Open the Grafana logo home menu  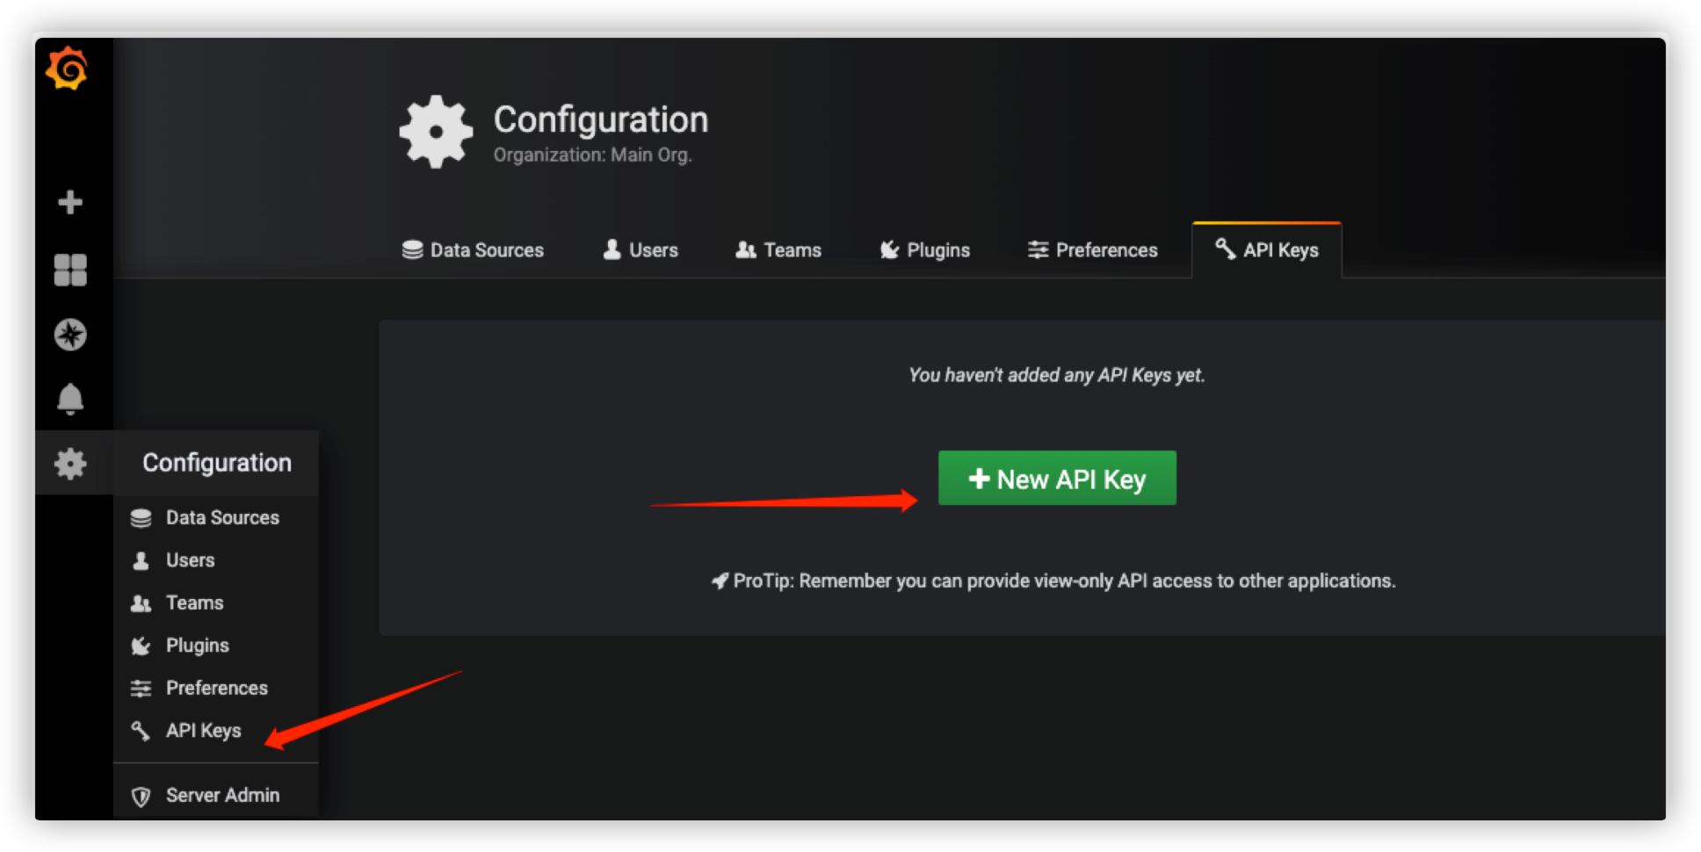coord(67,69)
